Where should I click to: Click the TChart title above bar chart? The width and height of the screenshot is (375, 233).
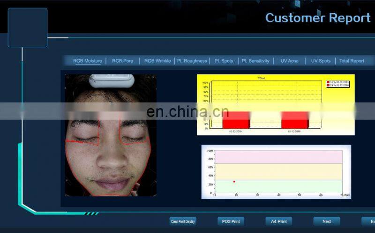261,78
